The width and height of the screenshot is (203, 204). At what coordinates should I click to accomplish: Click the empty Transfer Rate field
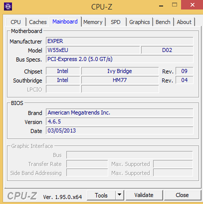(87, 164)
